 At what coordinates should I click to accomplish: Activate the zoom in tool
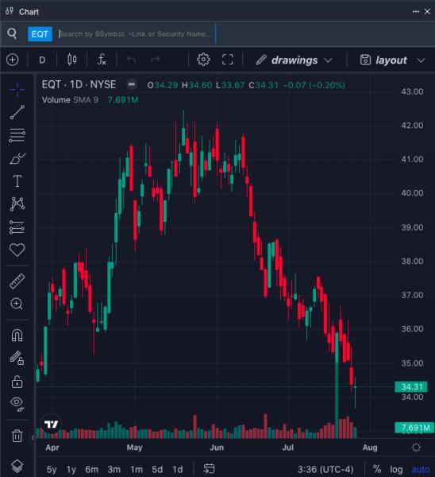17,304
